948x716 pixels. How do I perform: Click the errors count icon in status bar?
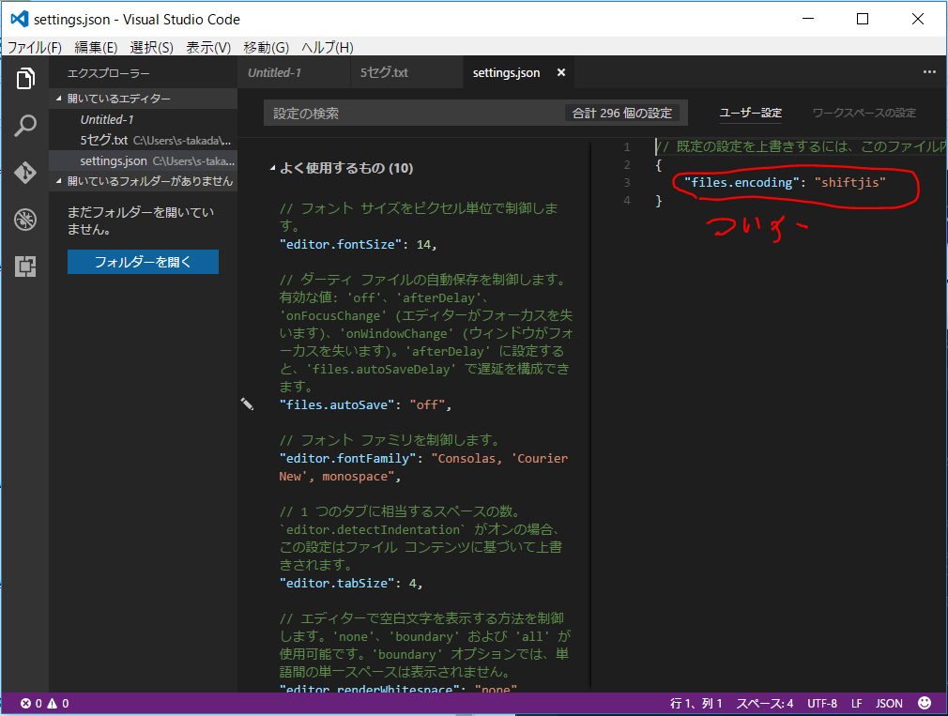tap(25, 703)
